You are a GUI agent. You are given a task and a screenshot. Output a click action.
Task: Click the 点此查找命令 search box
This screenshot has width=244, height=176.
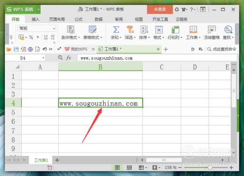[x=222, y=49]
